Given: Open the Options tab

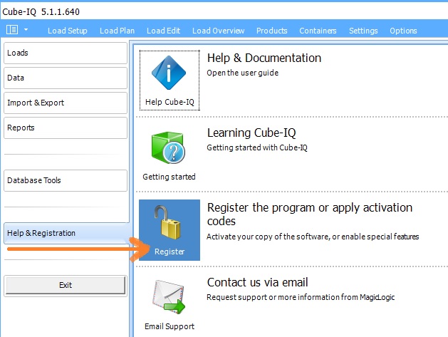Looking at the screenshot, I should [x=403, y=31].
